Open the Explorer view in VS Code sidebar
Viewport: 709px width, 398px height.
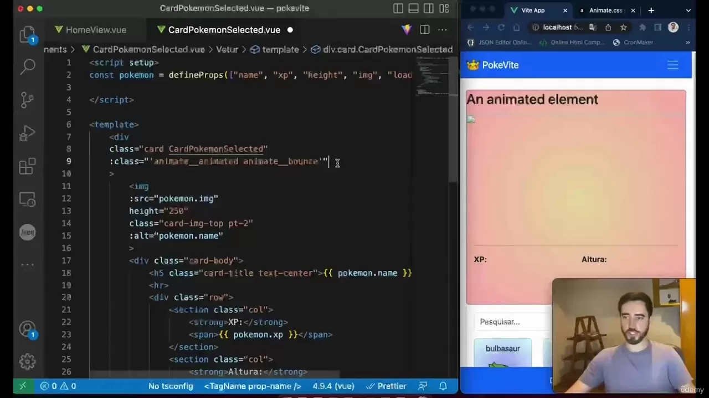[x=28, y=33]
